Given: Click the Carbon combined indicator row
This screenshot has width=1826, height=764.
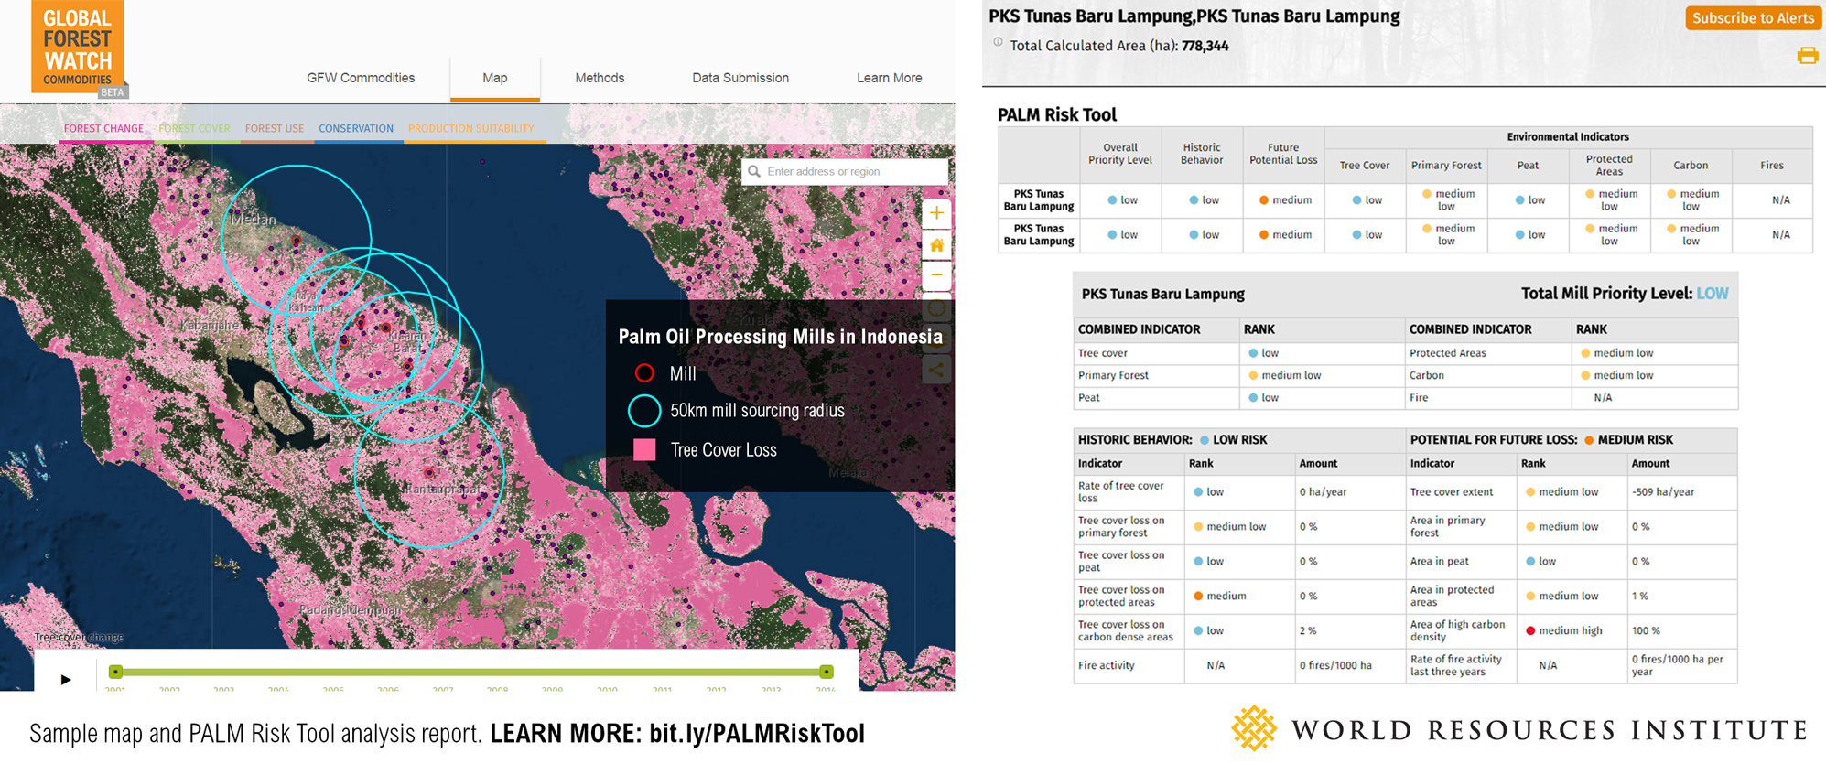Looking at the screenshot, I should click(x=1572, y=375).
